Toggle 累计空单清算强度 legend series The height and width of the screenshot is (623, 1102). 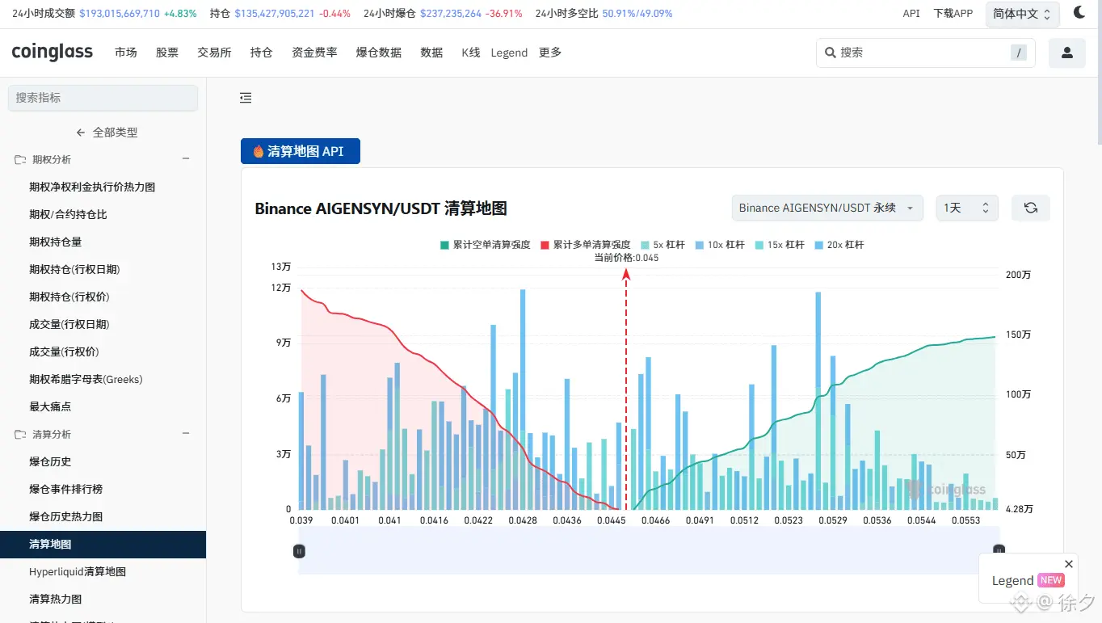pyautogui.click(x=485, y=245)
